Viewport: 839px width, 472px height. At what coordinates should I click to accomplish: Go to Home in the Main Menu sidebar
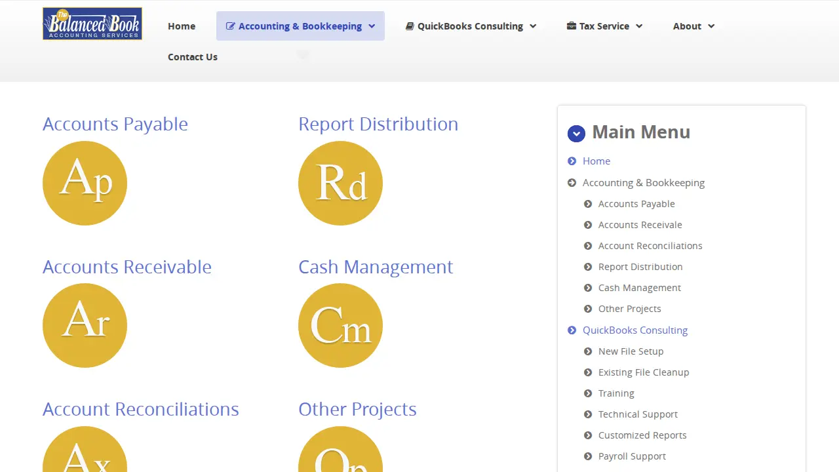pyautogui.click(x=596, y=161)
